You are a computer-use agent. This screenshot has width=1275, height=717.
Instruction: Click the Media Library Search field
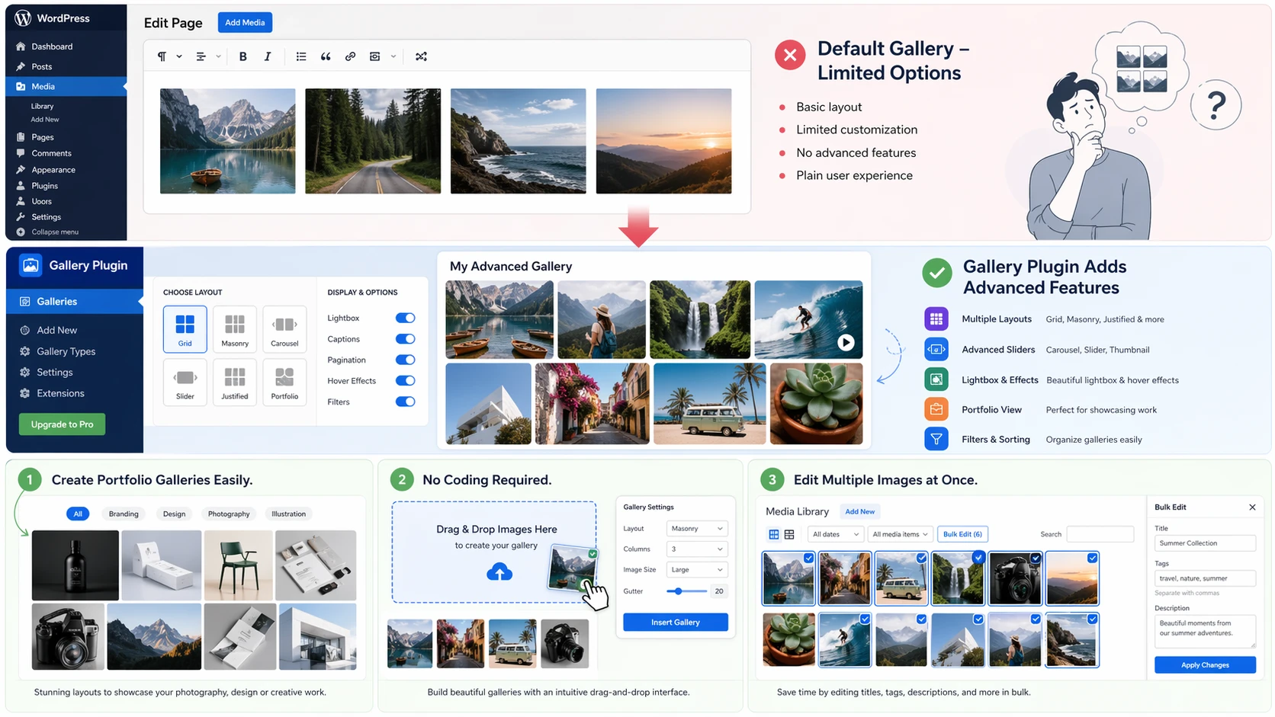[x=1100, y=534]
